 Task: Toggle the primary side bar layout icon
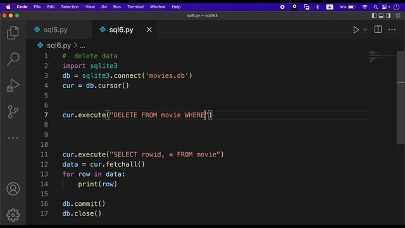coord(374,15)
